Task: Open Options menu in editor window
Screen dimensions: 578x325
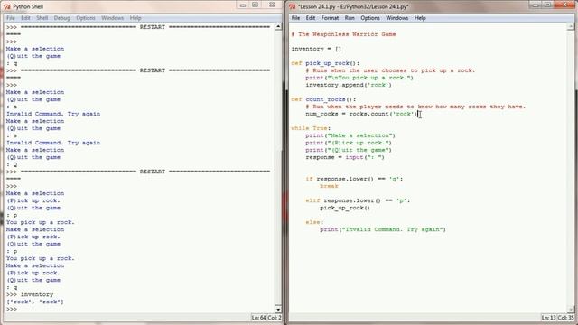Action: 370,18
